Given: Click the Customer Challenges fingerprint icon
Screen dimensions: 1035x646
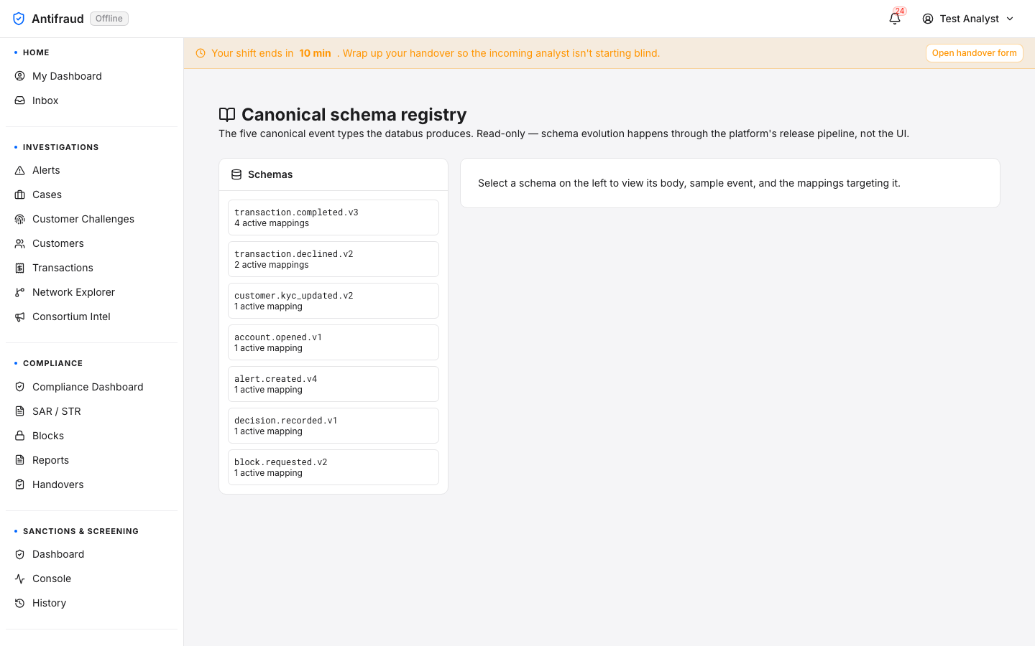Looking at the screenshot, I should tap(20, 219).
